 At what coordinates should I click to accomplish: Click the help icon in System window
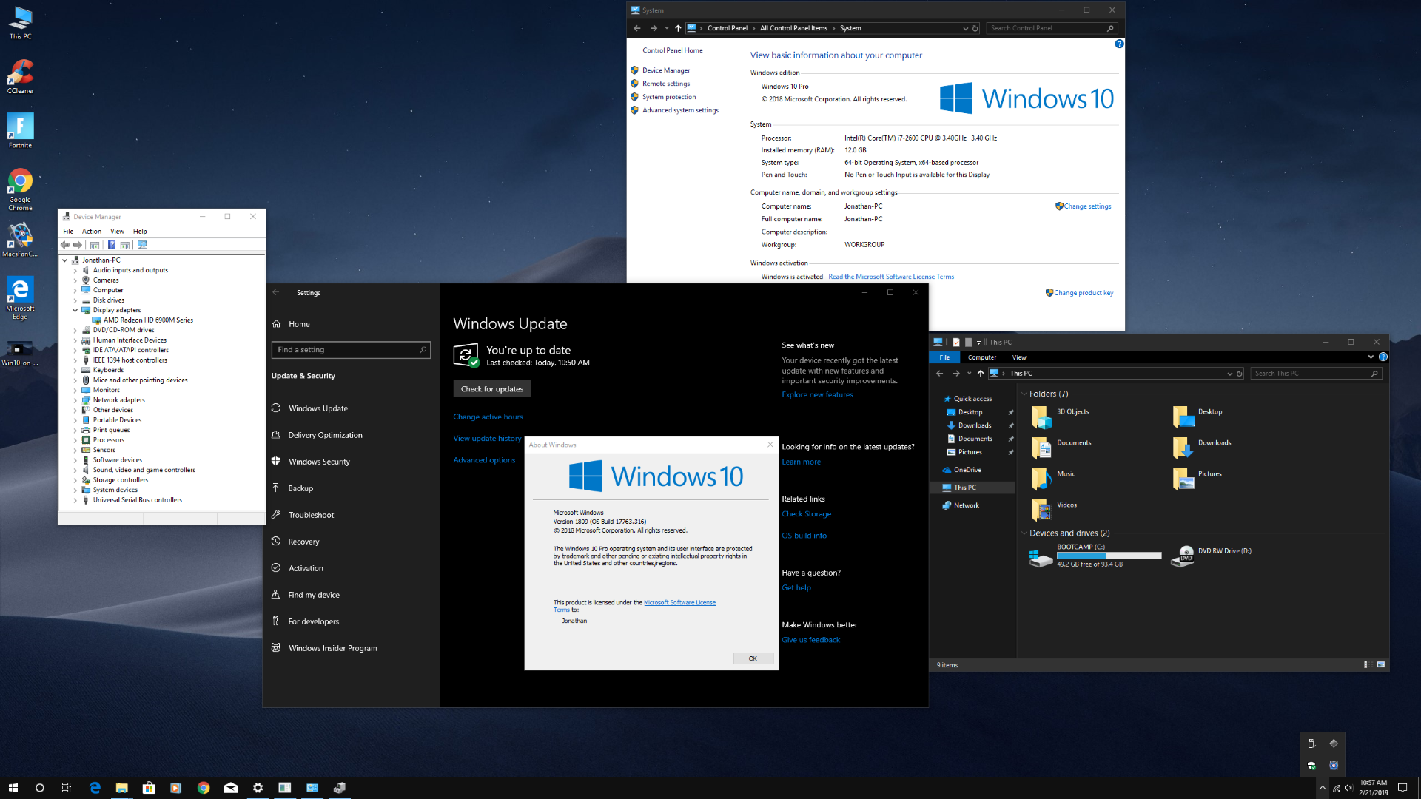pos(1119,44)
